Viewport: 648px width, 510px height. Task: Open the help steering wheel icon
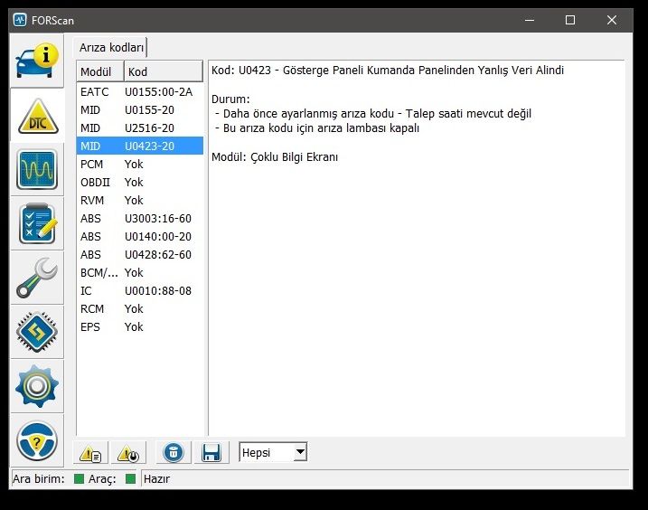tap(37, 440)
